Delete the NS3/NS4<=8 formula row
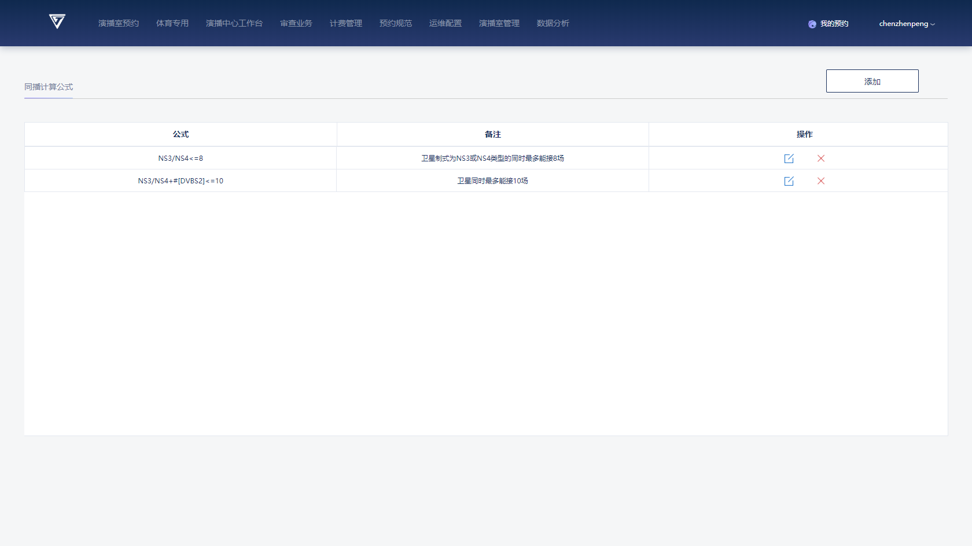Viewport: 972px width, 546px height. coord(820,158)
